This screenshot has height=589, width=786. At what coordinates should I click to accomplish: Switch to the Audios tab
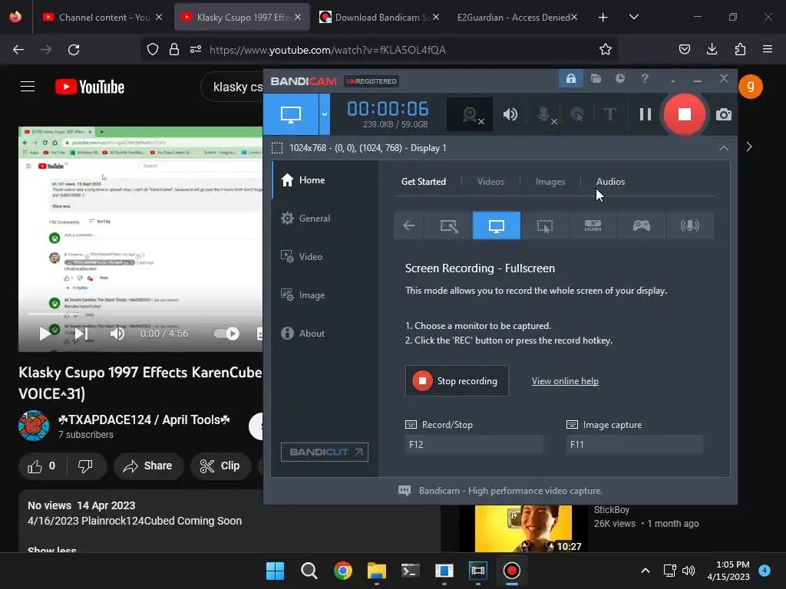click(x=610, y=181)
